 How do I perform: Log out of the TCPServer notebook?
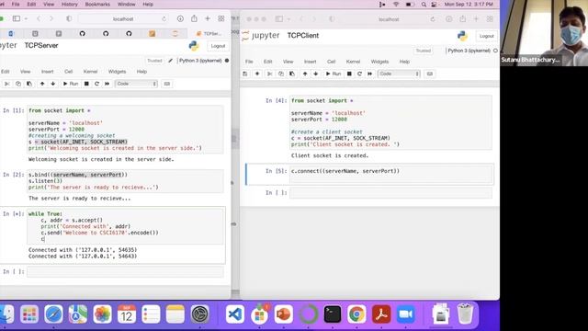tap(218, 46)
